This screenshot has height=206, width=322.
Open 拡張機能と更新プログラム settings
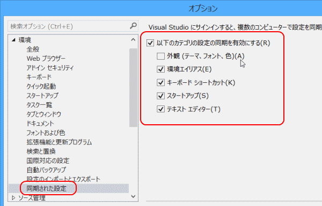59,142
